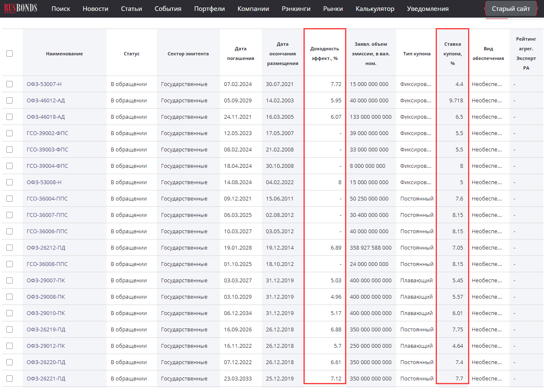This screenshot has width=544, height=388.
Task: Toggle the select-all checkbox in table header
Action: pyautogui.click(x=10, y=53)
